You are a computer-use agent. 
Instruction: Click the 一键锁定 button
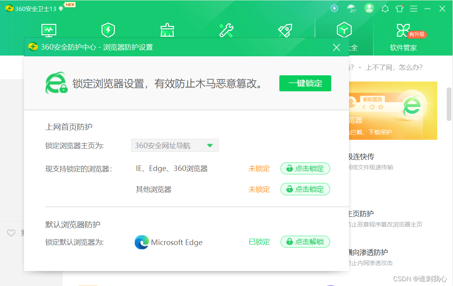click(x=305, y=83)
